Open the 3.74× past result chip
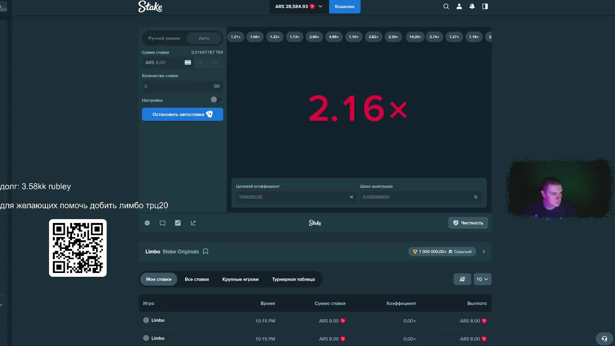 tap(434, 37)
